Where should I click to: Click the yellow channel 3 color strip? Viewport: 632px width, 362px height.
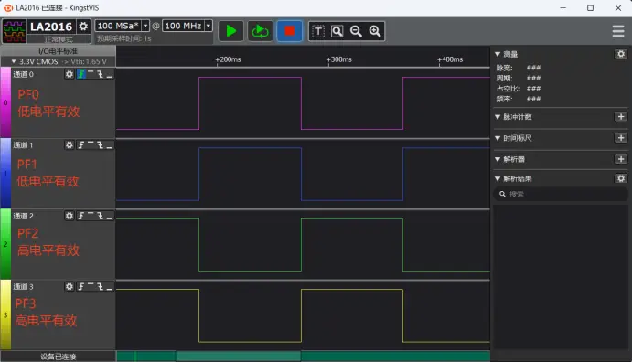[x=5, y=314]
